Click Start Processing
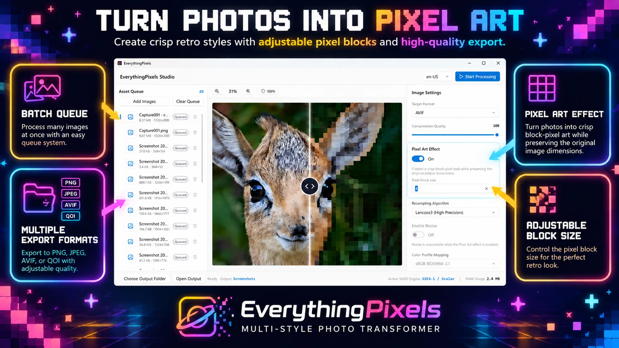 pyautogui.click(x=478, y=76)
